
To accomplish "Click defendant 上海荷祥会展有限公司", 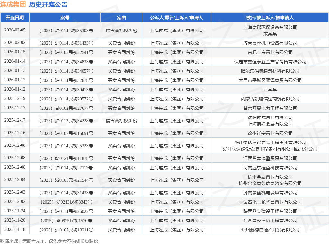I will coord(270,124).
